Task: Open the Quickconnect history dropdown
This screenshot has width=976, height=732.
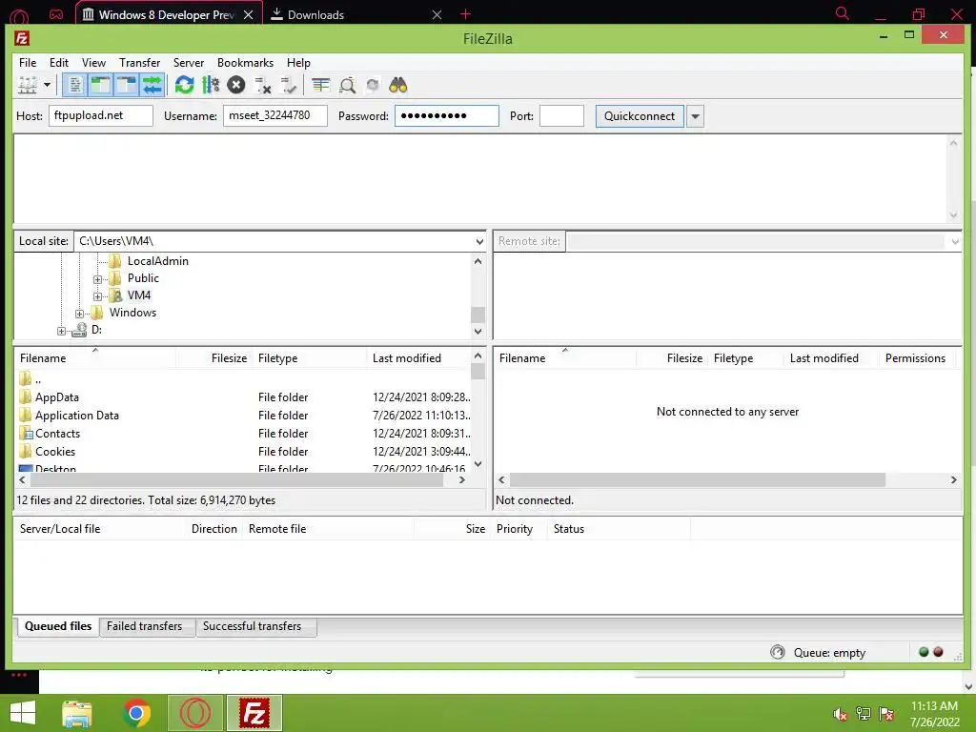Action: (695, 116)
